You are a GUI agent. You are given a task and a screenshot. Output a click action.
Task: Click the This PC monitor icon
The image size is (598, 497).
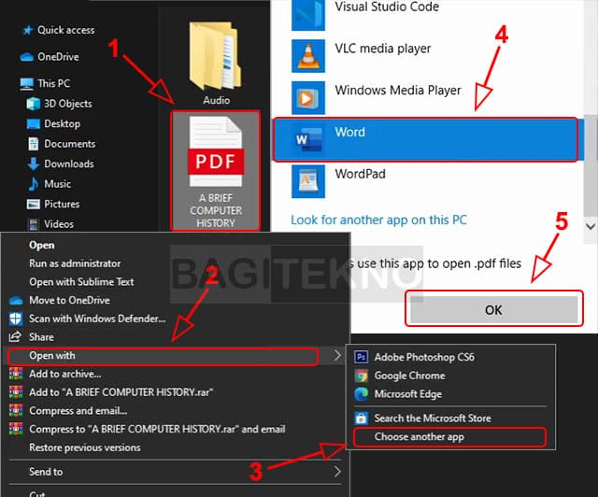(x=27, y=84)
